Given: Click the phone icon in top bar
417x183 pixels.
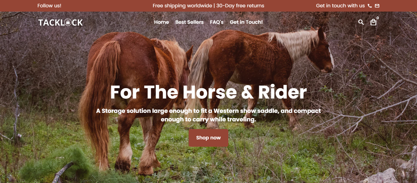Looking at the screenshot, I should pyautogui.click(x=370, y=6).
